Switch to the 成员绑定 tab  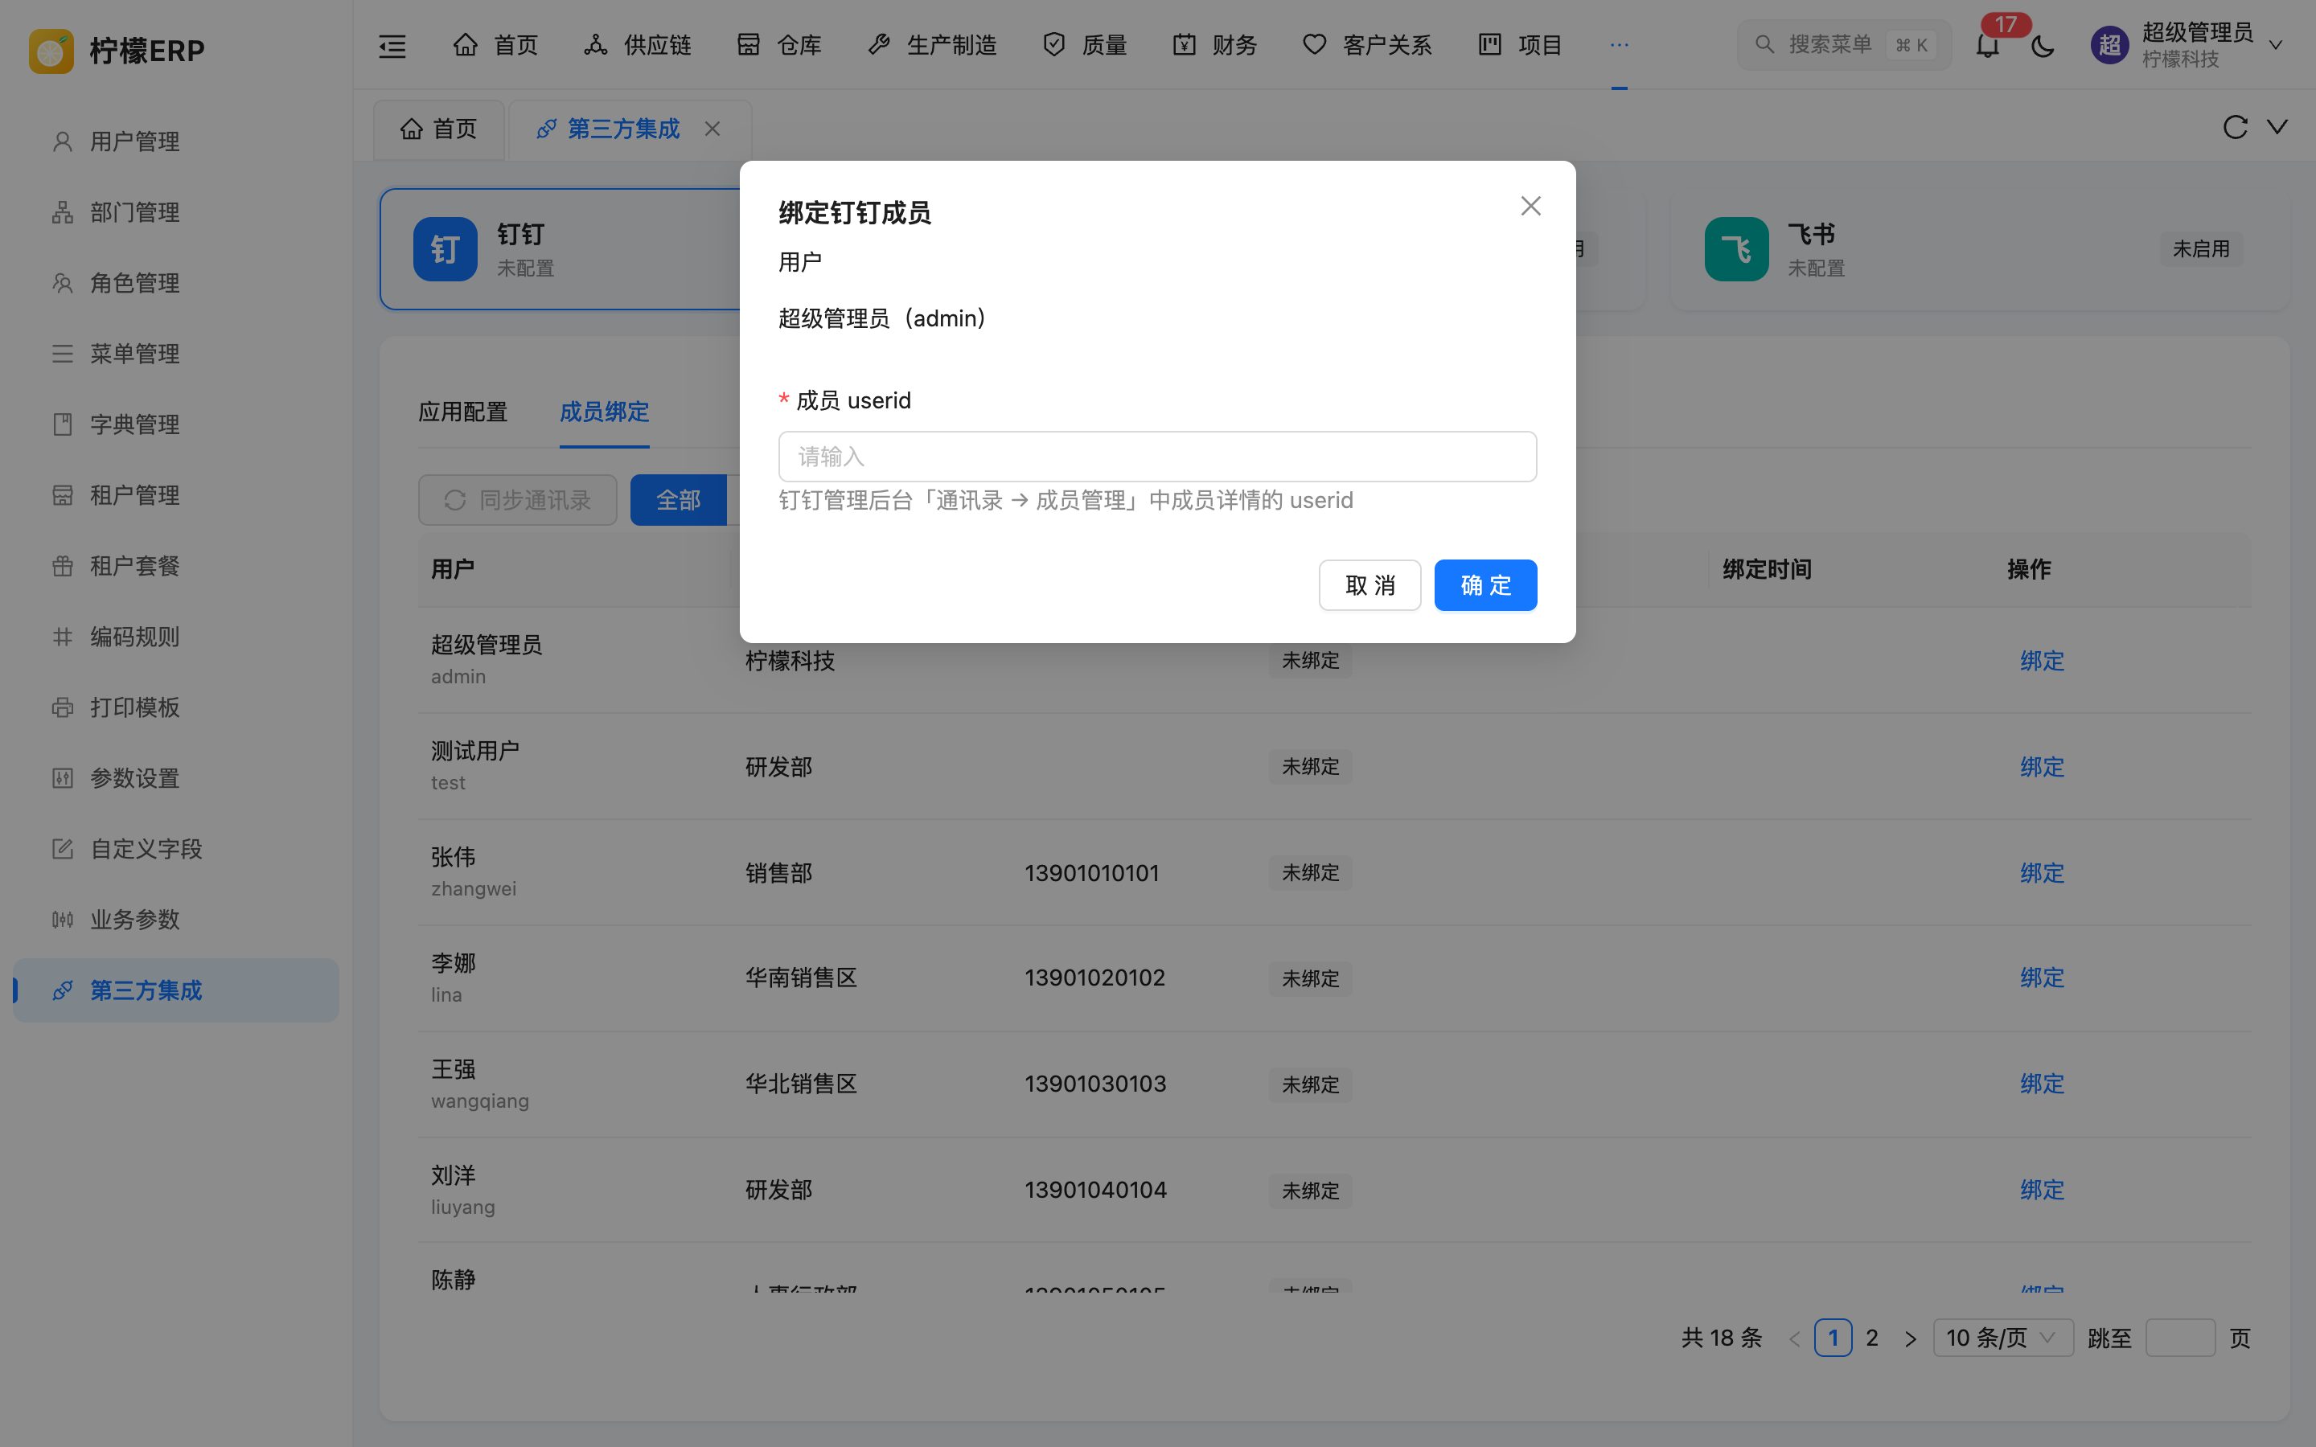pyautogui.click(x=604, y=412)
